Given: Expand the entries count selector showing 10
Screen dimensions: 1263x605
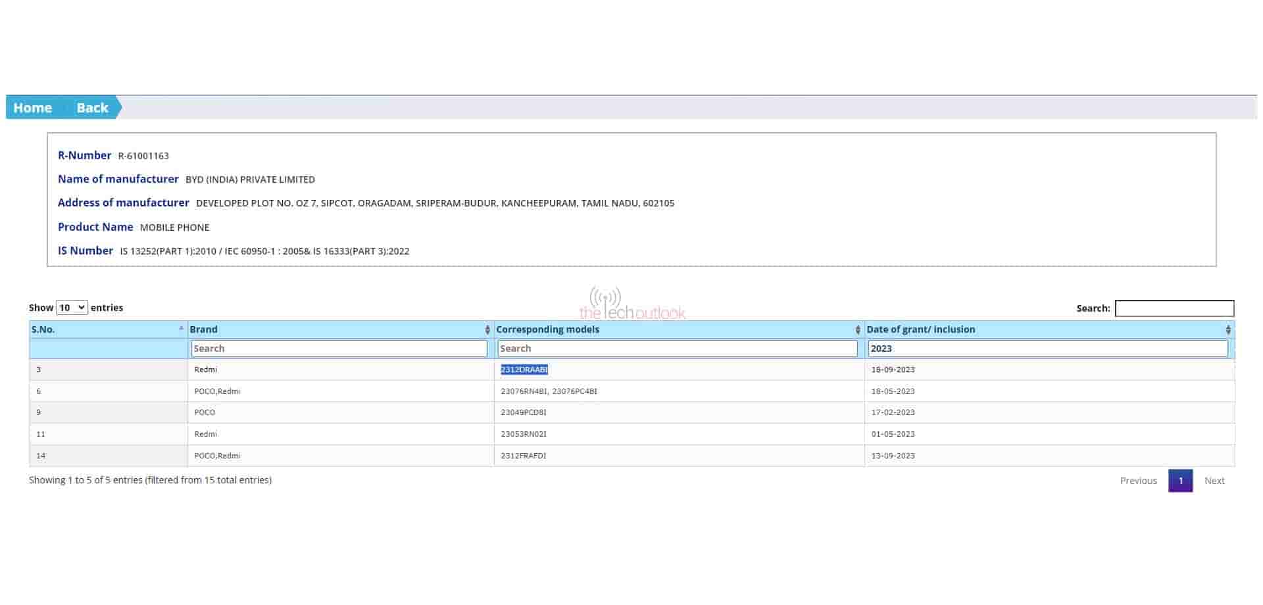Looking at the screenshot, I should point(71,307).
